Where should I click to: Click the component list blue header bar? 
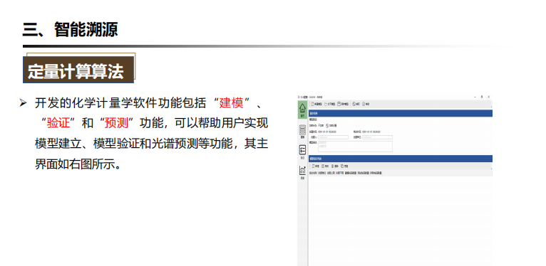click(x=401, y=159)
